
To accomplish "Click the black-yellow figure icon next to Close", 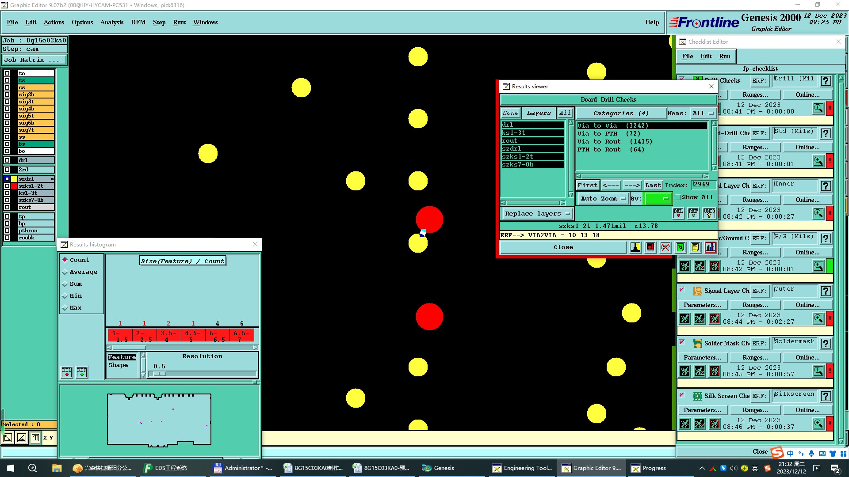I will (x=635, y=247).
